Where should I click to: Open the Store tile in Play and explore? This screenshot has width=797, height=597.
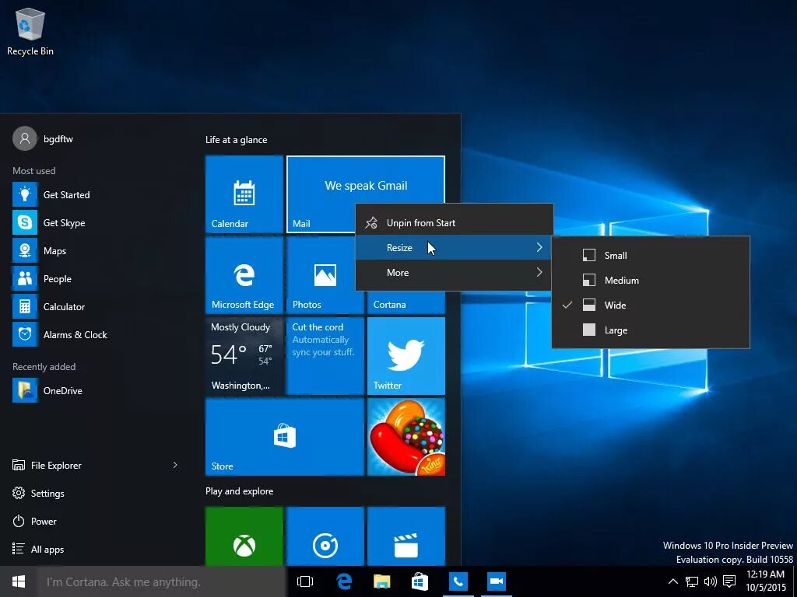coord(284,435)
